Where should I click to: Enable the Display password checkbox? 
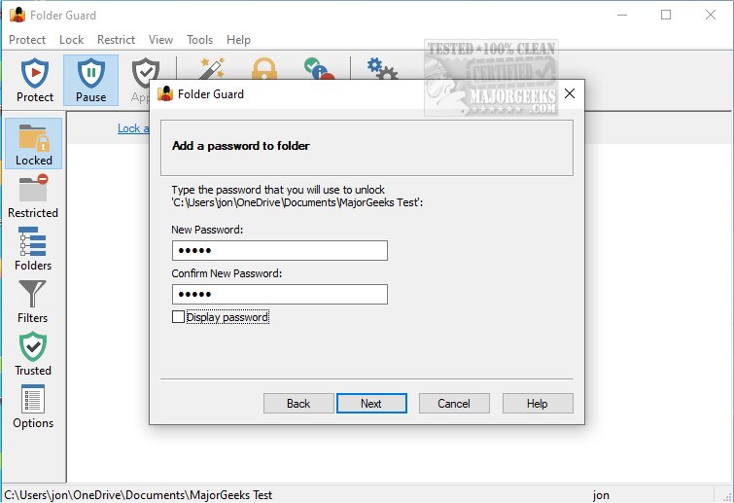178,317
